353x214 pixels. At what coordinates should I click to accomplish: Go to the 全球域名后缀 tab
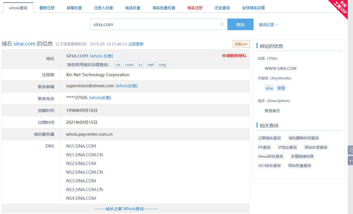tap(253, 8)
